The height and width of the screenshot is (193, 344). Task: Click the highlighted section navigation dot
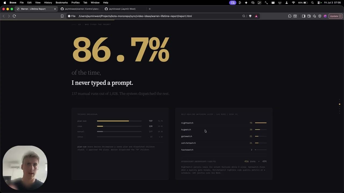coord(339,104)
